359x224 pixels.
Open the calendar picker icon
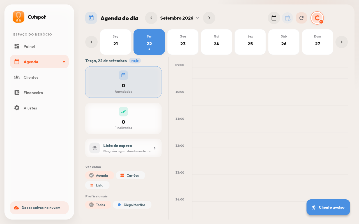(274, 18)
